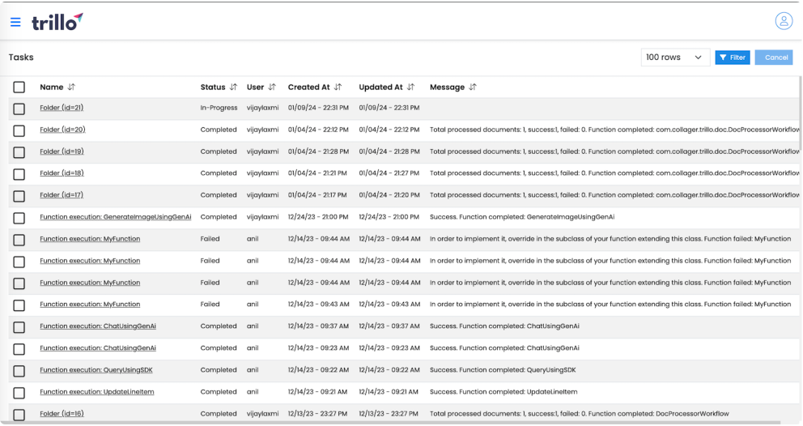Check the Folder (id=20) row checkbox
This screenshot has width=803, height=426.
click(19, 130)
